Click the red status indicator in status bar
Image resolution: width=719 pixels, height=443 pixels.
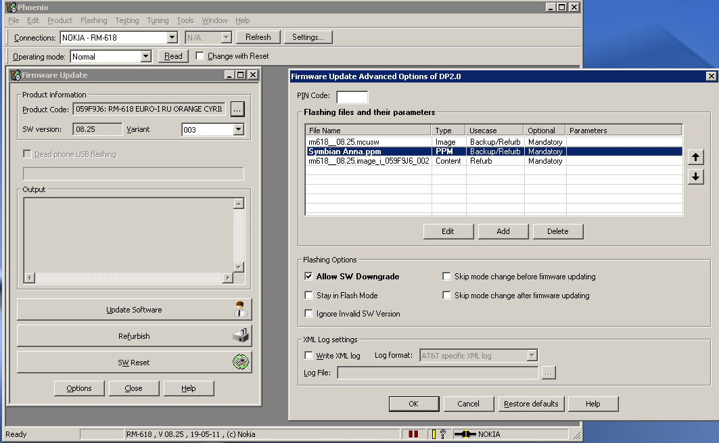[413, 434]
